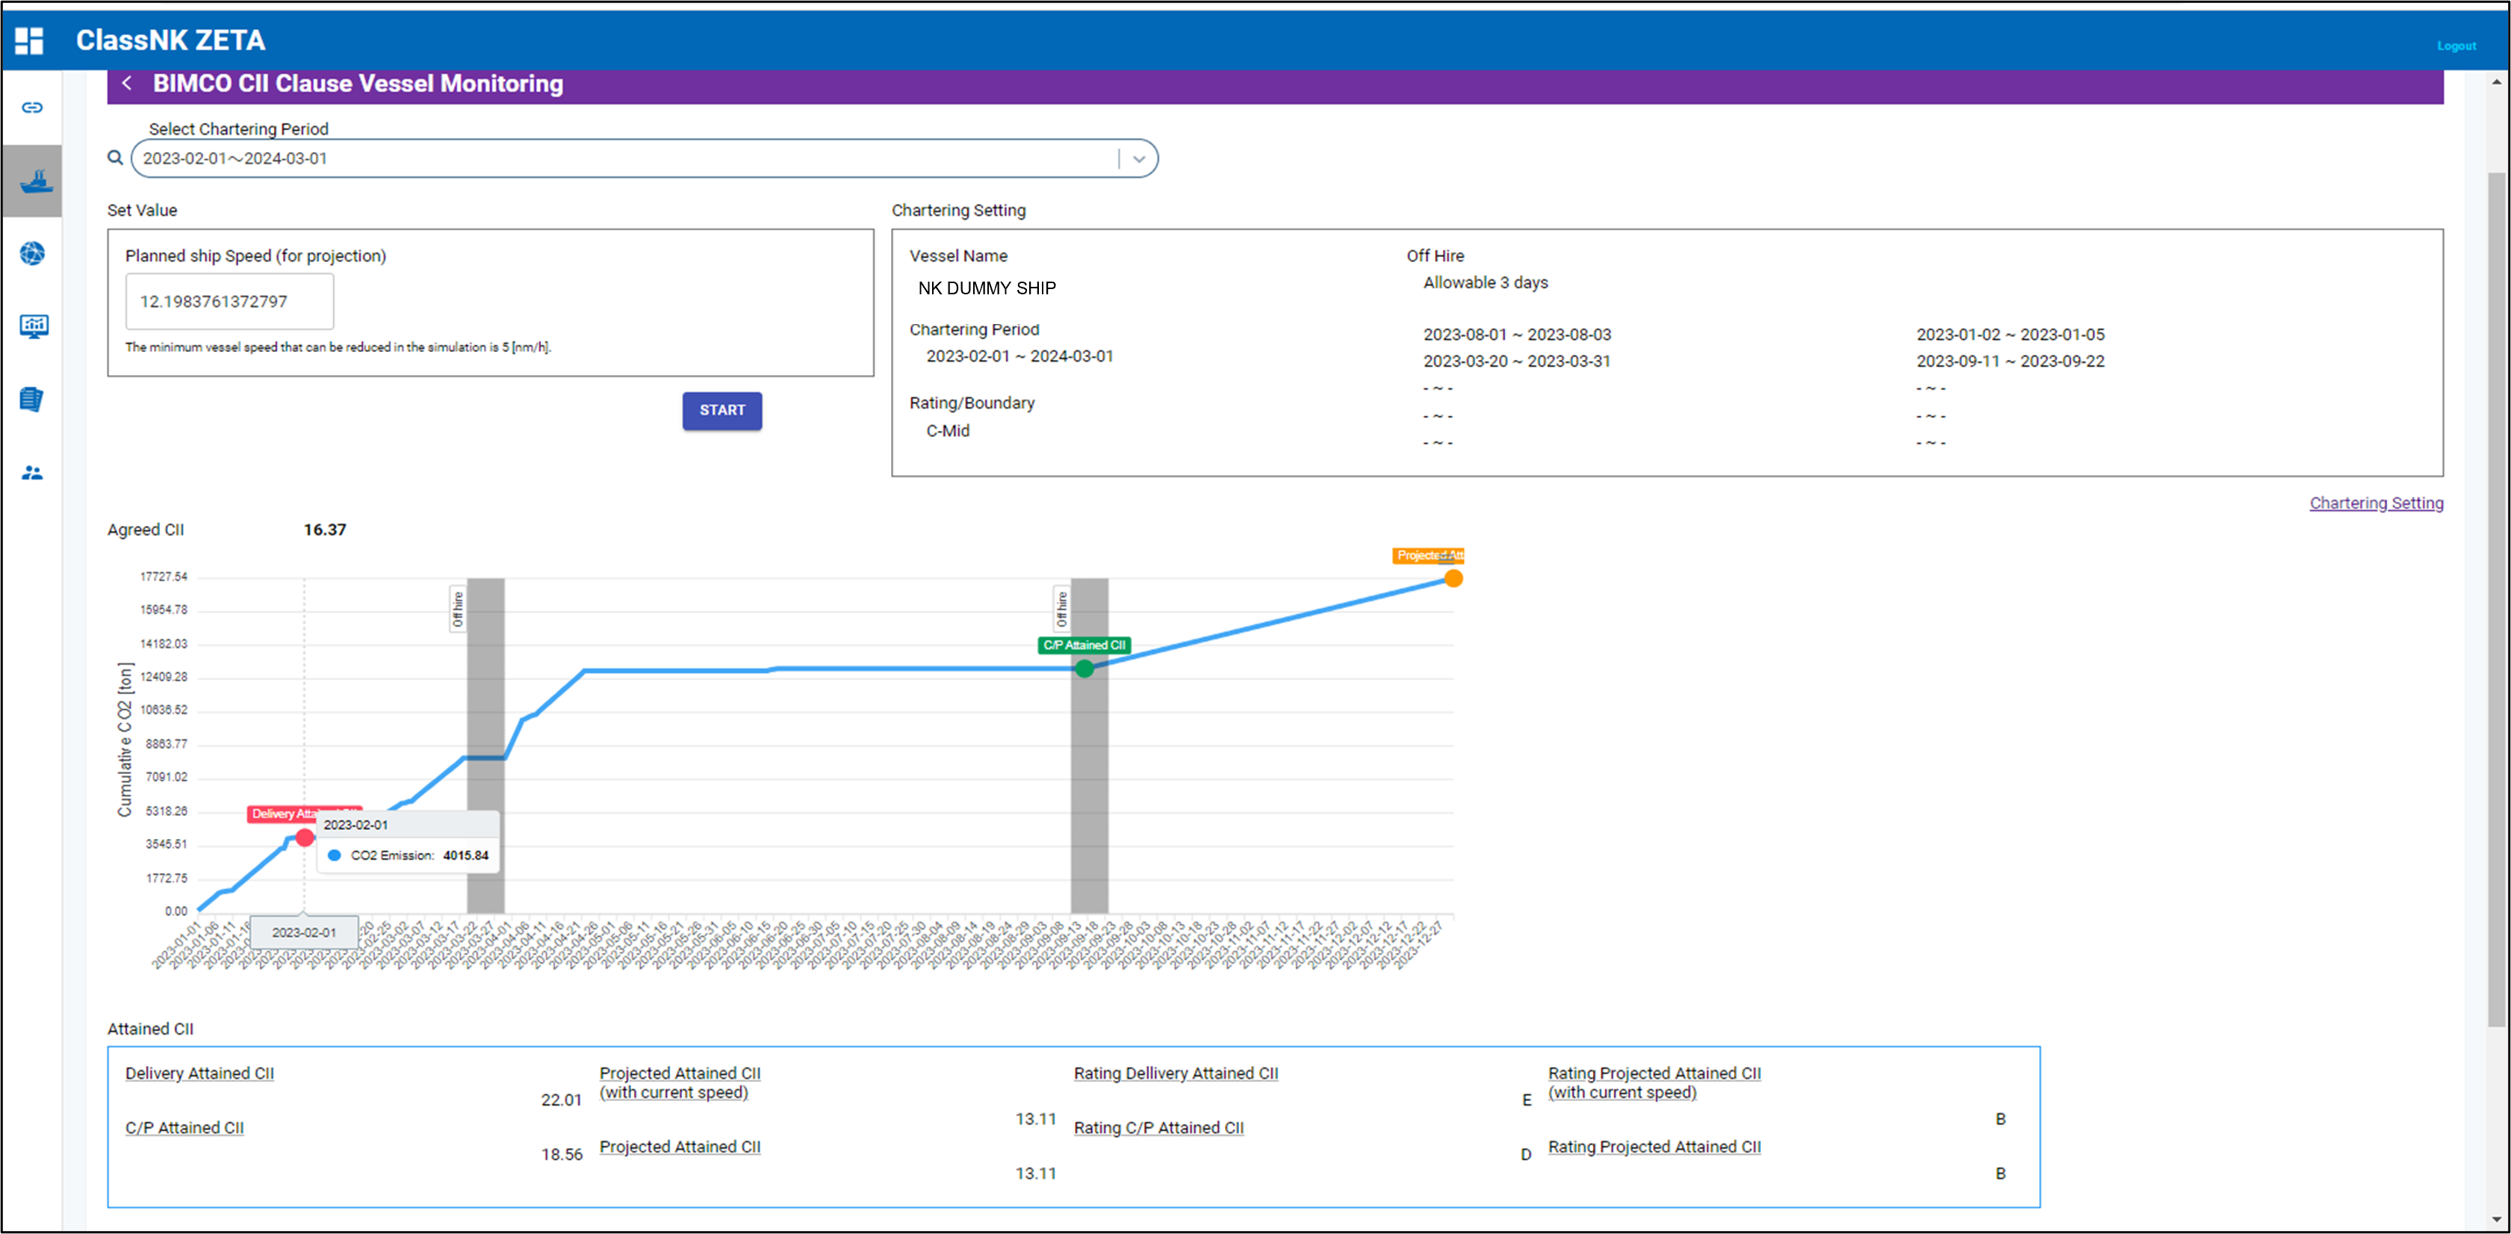The image size is (2511, 1234).
Task: Click the first grey Off hire band in chart
Action: tap(485, 745)
